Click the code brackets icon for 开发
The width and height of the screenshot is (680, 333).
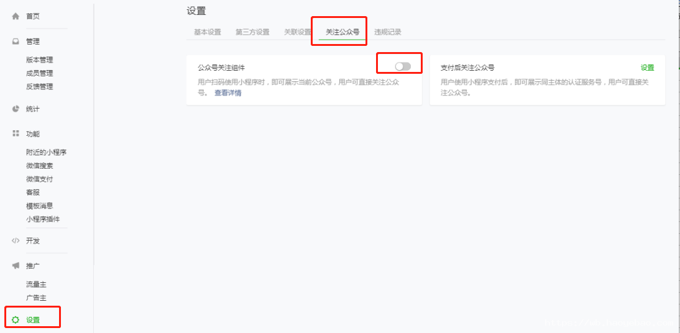point(16,241)
